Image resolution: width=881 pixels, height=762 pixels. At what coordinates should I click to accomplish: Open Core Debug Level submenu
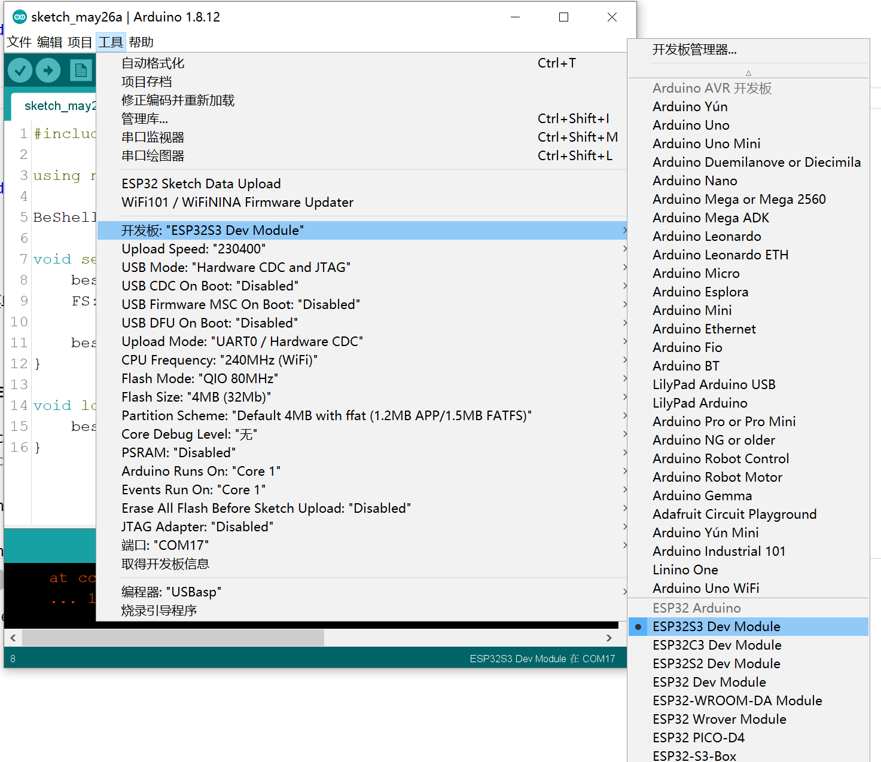click(x=362, y=434)
